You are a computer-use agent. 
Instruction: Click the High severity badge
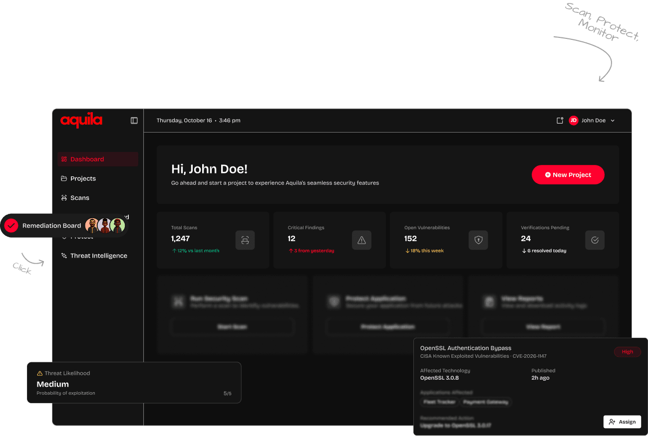pos(628,352)
